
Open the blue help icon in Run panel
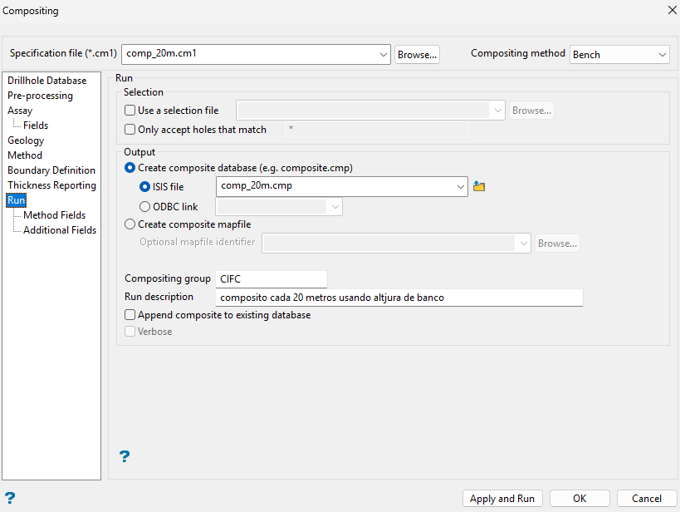click(x=125, y=456)
